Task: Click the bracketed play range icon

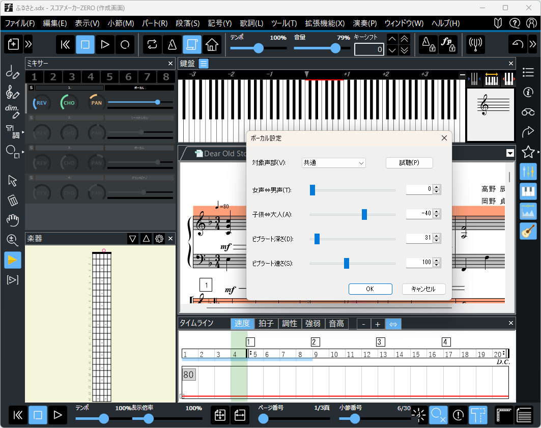Action: (12, 280)
